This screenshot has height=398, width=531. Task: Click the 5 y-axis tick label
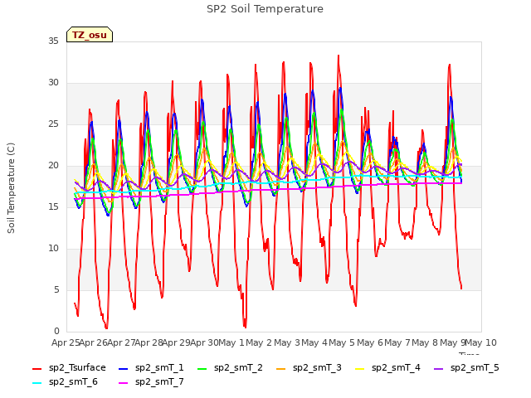coord(56,289)
